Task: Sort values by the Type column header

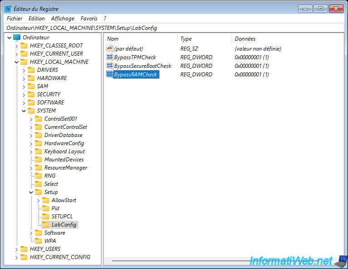Action: 204,39
